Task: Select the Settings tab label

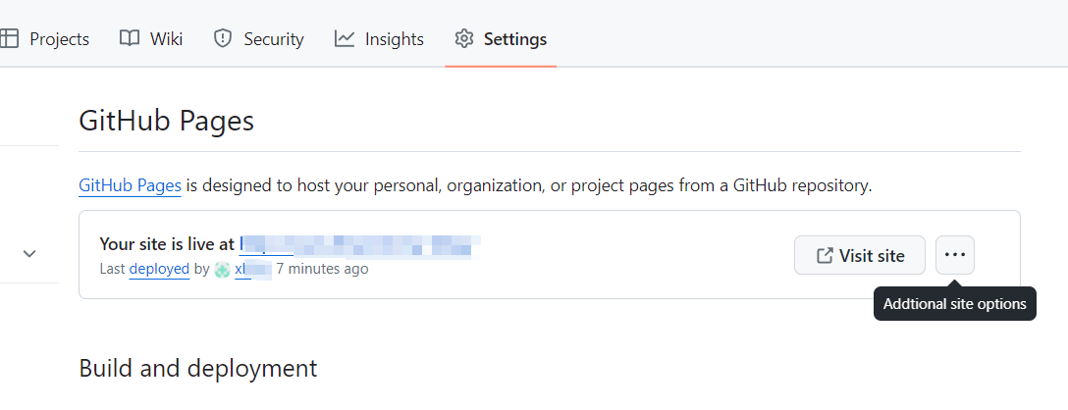Action: 515,39
